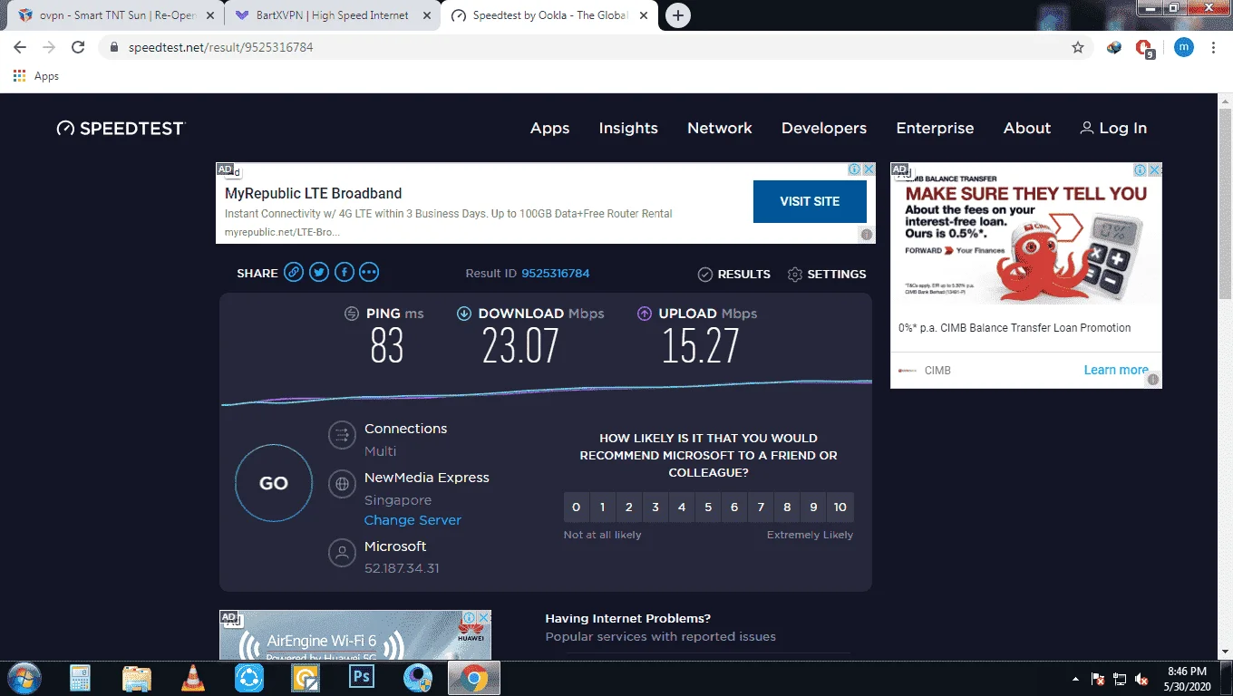This screenshot has width=1233, height=696.
Task: Click the Speedtest logo
Action: tap(121, 129)
